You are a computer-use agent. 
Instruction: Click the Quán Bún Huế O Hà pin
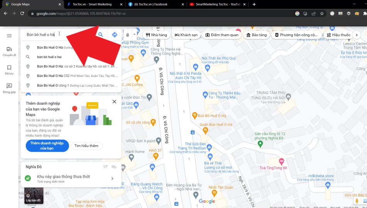[205, 130]
